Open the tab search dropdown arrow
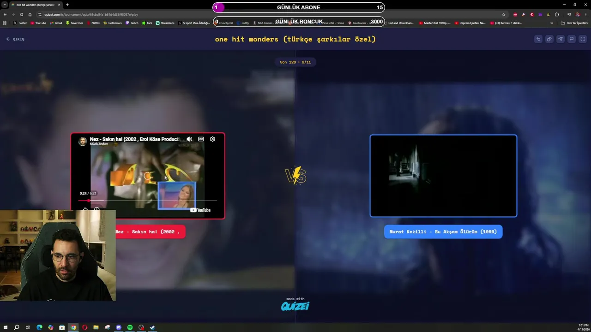 coord(4,5)
